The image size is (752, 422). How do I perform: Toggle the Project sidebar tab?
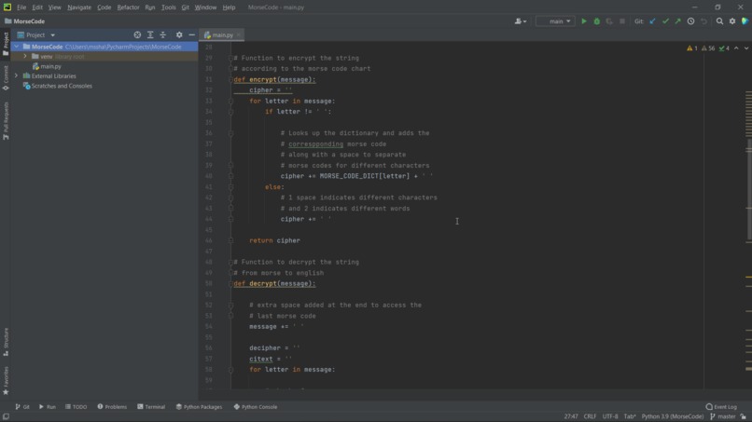click(6, 44)
